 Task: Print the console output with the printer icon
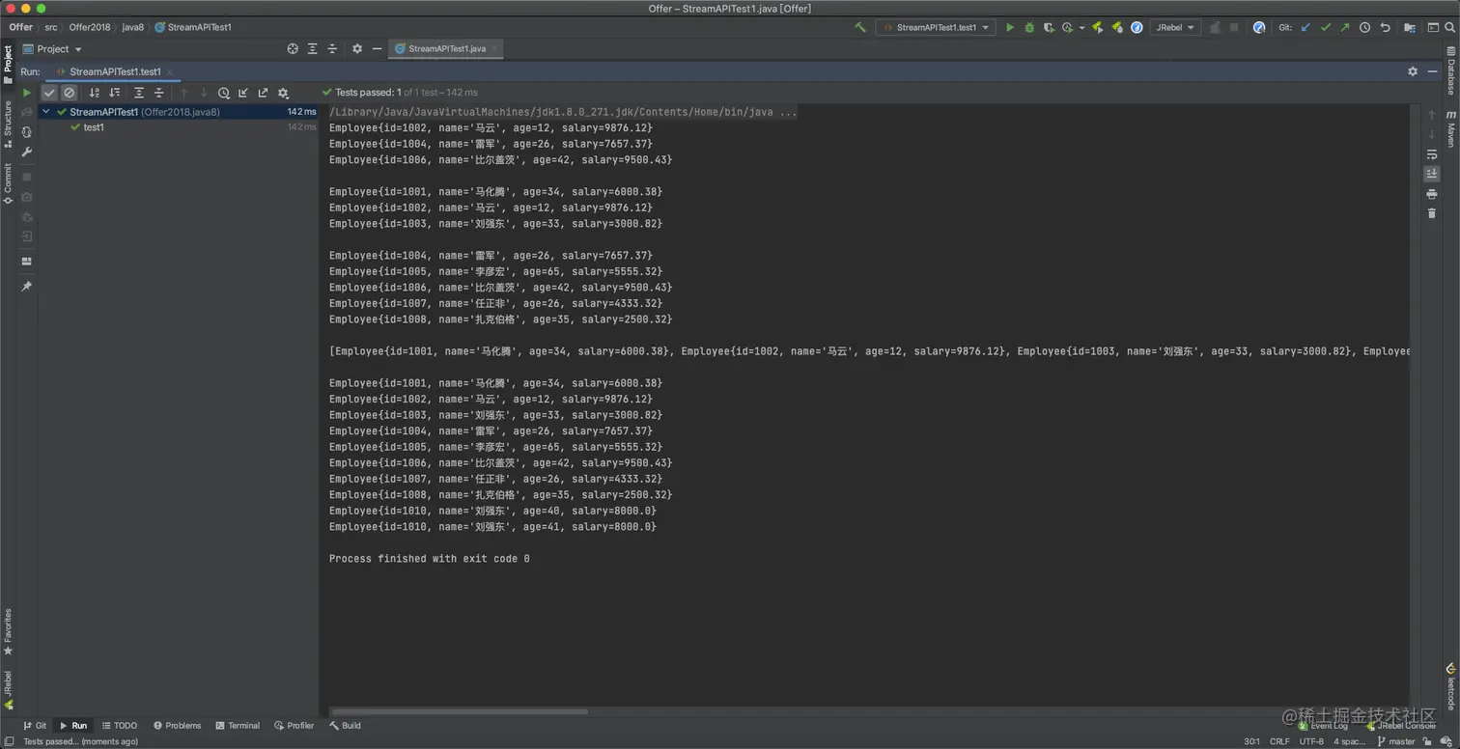1431,194
